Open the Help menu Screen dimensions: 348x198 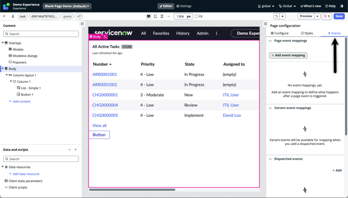[330, 6]
